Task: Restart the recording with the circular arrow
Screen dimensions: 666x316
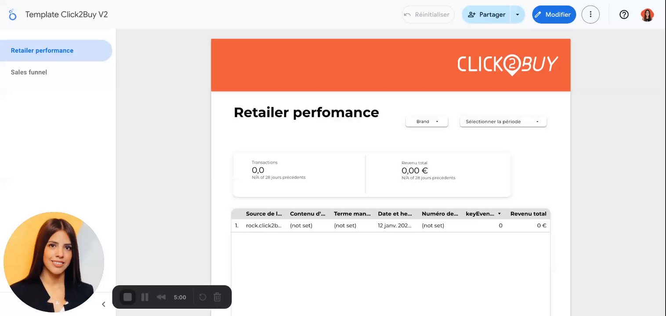Action: click(x=203, y=297)
